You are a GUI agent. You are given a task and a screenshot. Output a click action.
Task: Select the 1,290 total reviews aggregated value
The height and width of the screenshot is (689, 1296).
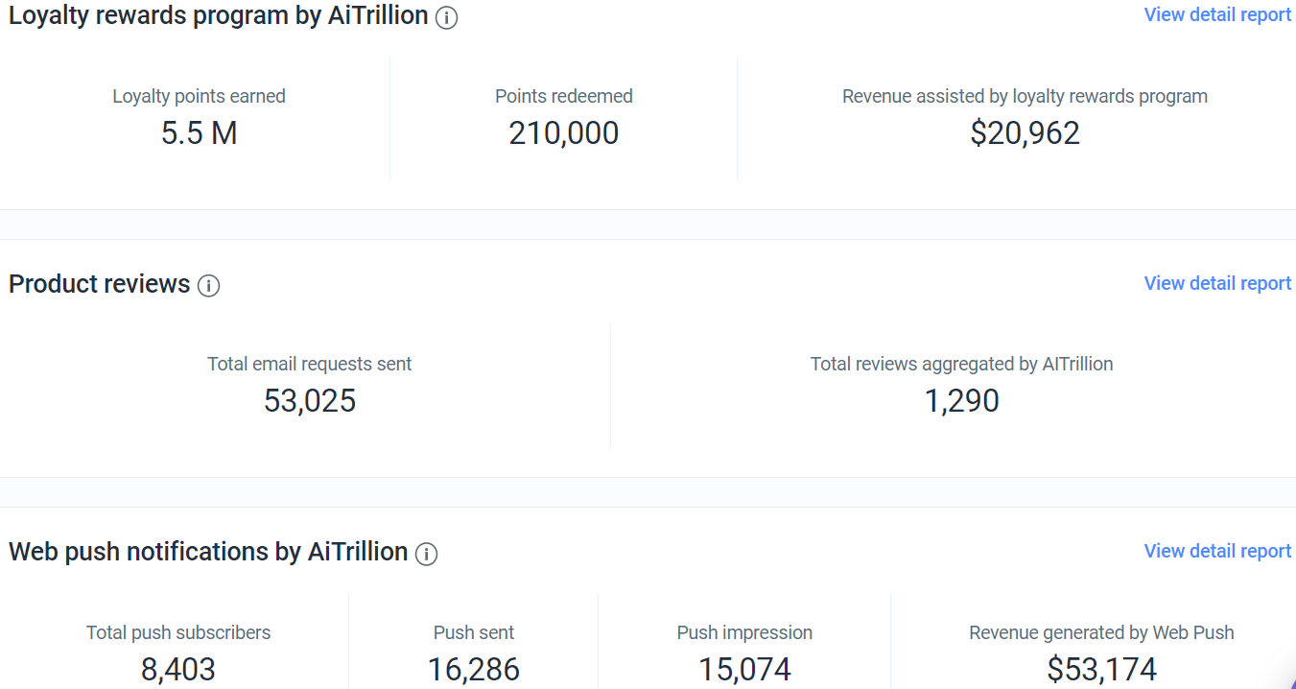pyautogui.click(x=961, y=401)
